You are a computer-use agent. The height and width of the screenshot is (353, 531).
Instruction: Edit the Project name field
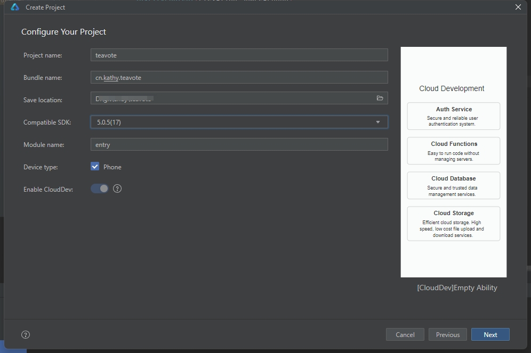[x=239, y=55]
